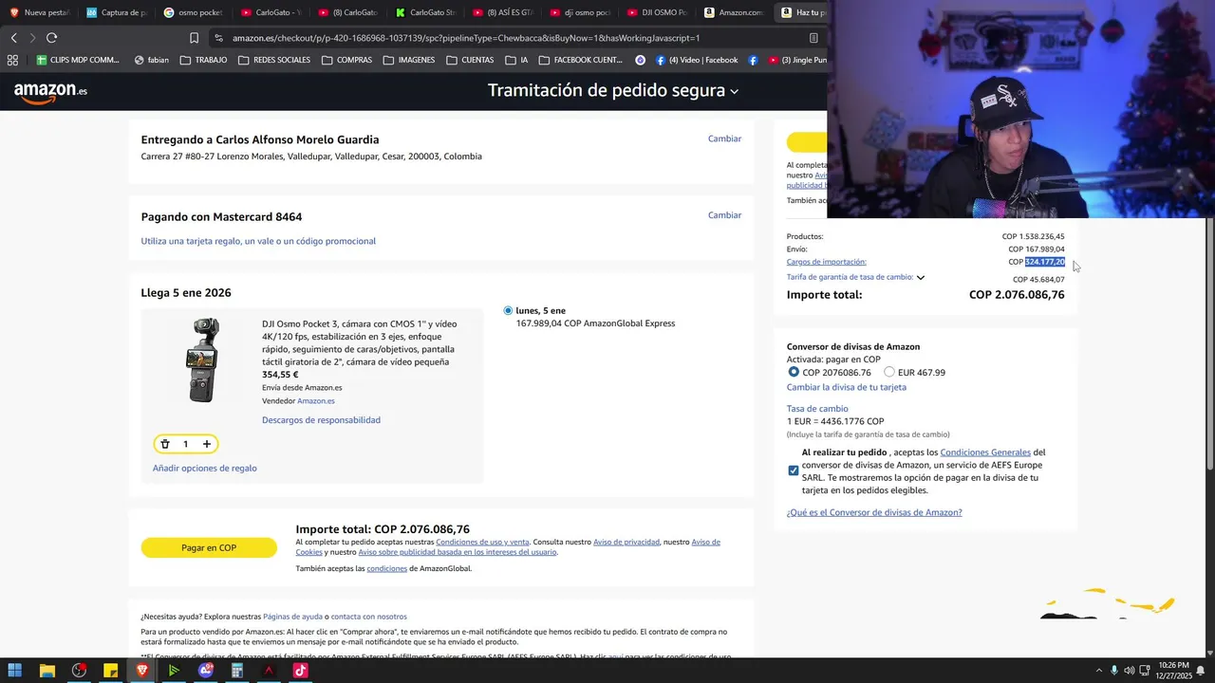Screen dimensions: 1215x683
Task: Open the COMPRAS bookmarks folder
Action: 346,60
